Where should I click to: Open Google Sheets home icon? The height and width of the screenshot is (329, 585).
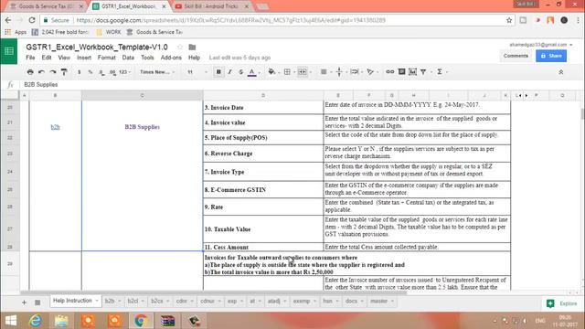pyautogui.click(x=9, y=51)
